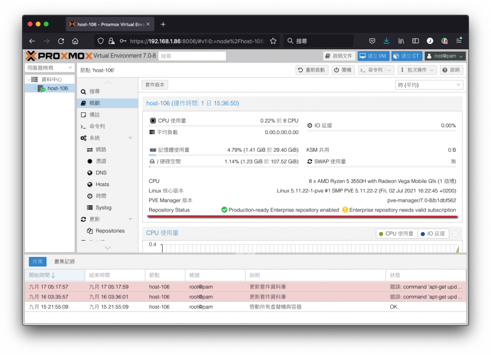Open 說明文件 documentation button
The height and width of the screenshot is (355, 491).
[339, 56]
